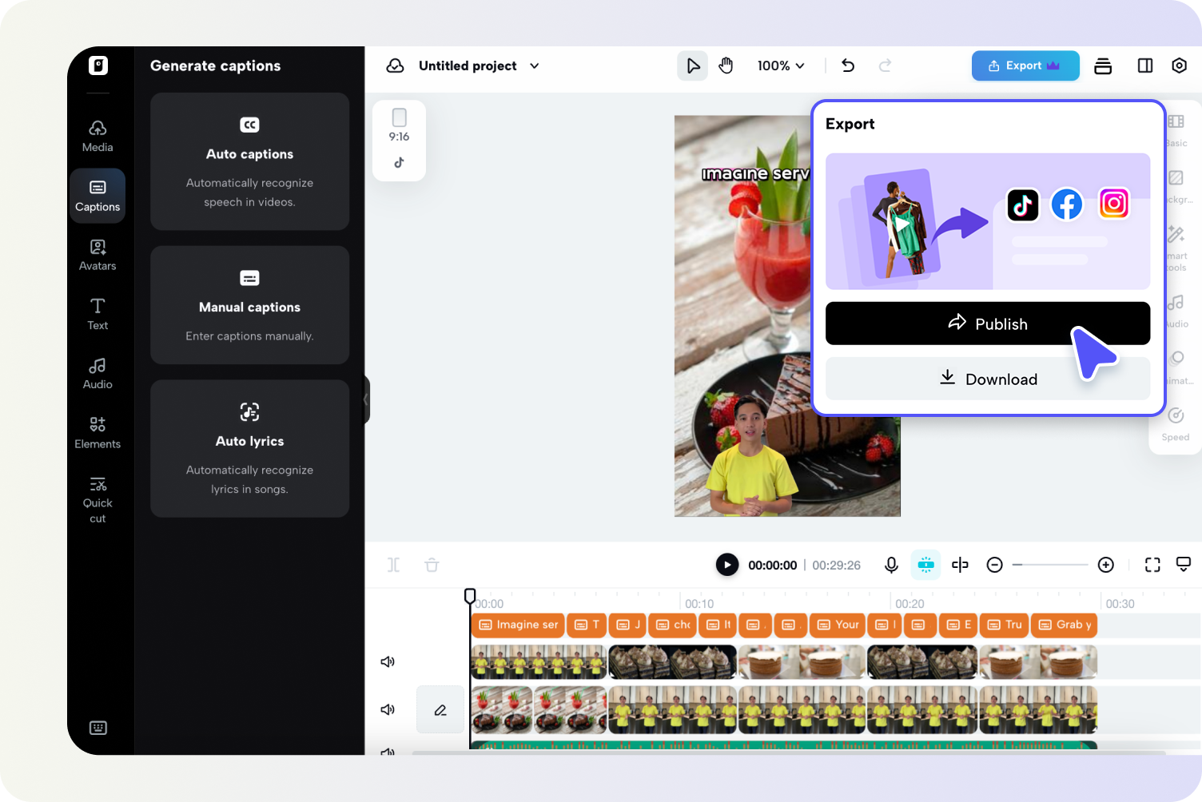This screenshot has height=802, width=1202.
Task: Mute the audio track at the bottom
Action: click(x=388, y=752)
